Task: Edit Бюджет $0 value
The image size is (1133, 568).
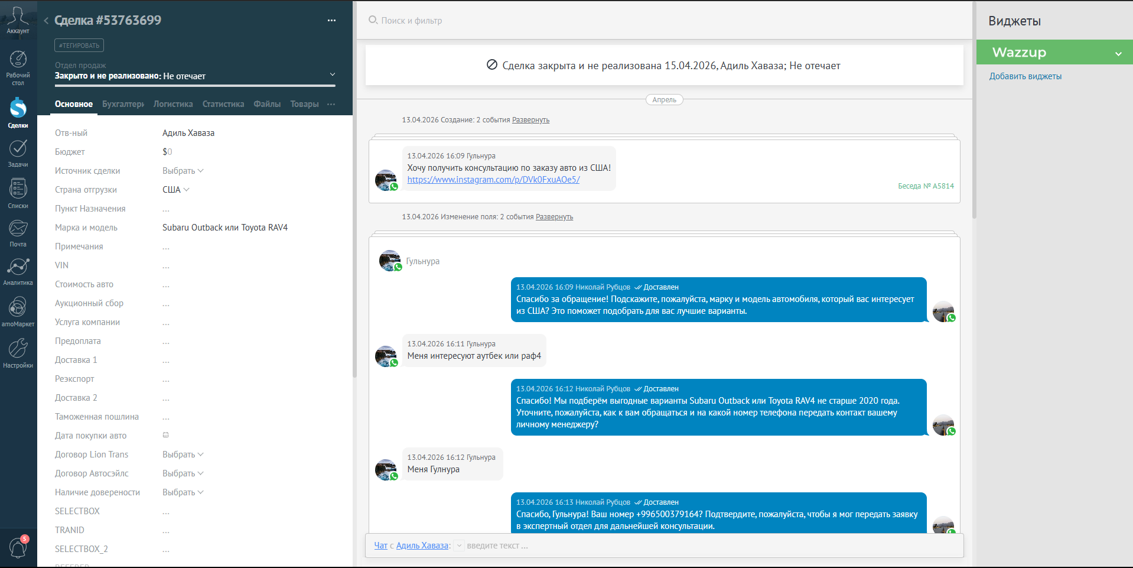Action: [x=167, y=152]
